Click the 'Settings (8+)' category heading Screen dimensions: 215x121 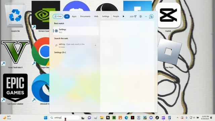pos(60,52)
